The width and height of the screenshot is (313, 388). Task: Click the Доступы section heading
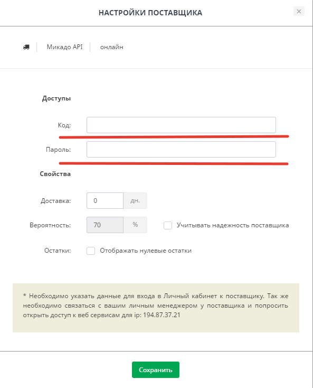point(56,98)
